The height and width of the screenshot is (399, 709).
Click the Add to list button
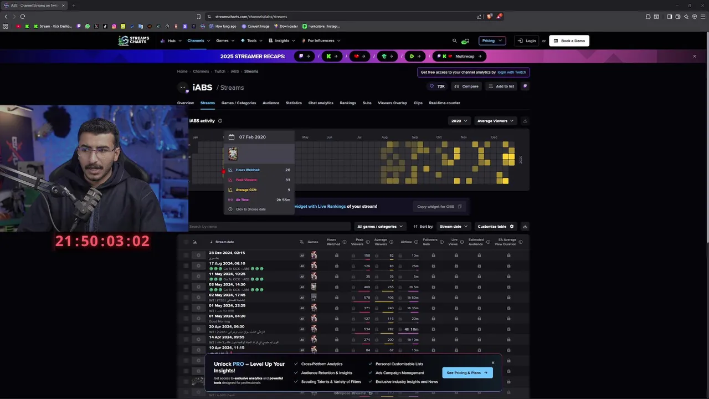(x=501, y=86)
